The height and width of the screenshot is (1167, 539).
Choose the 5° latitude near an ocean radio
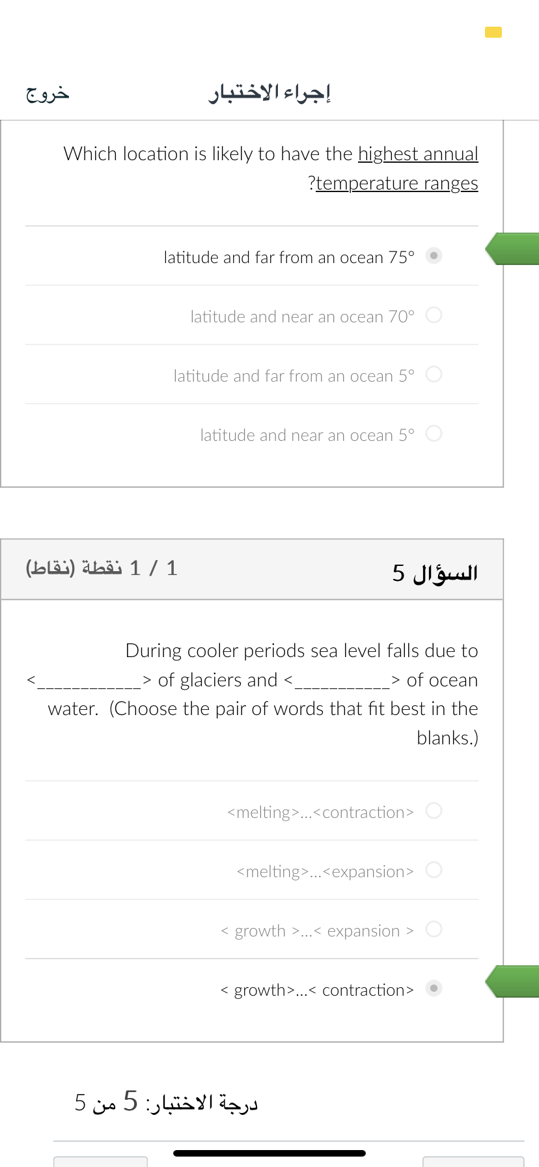click(x=434, y=434)
